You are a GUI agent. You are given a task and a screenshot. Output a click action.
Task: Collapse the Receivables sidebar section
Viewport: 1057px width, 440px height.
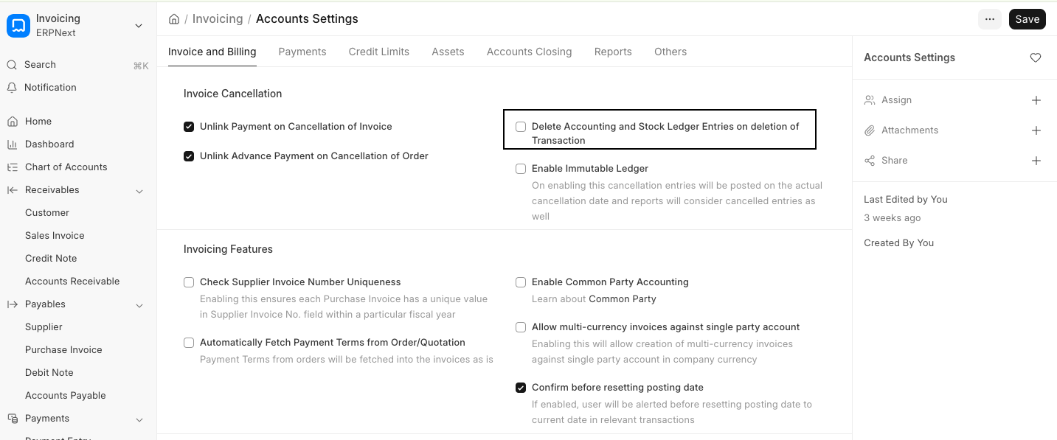pyautogui.click(x=139, y=191)
